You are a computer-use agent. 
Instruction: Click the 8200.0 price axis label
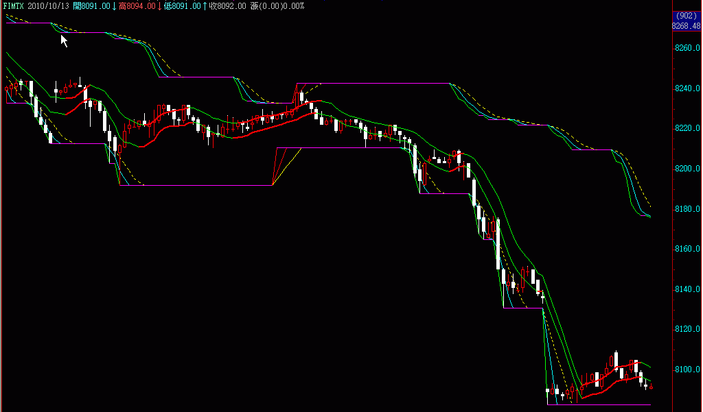click(687, 169)
